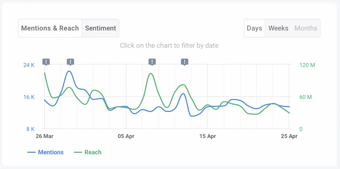Screen dimensions: 340x169
Task: Click the green Reach legend line swatch
Action: click(78, 152)
